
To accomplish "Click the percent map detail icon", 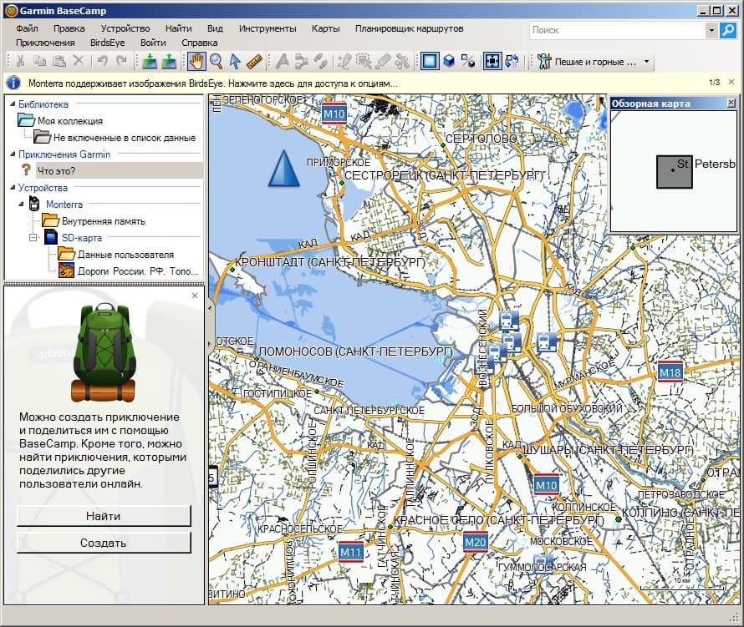I will 468,61.
